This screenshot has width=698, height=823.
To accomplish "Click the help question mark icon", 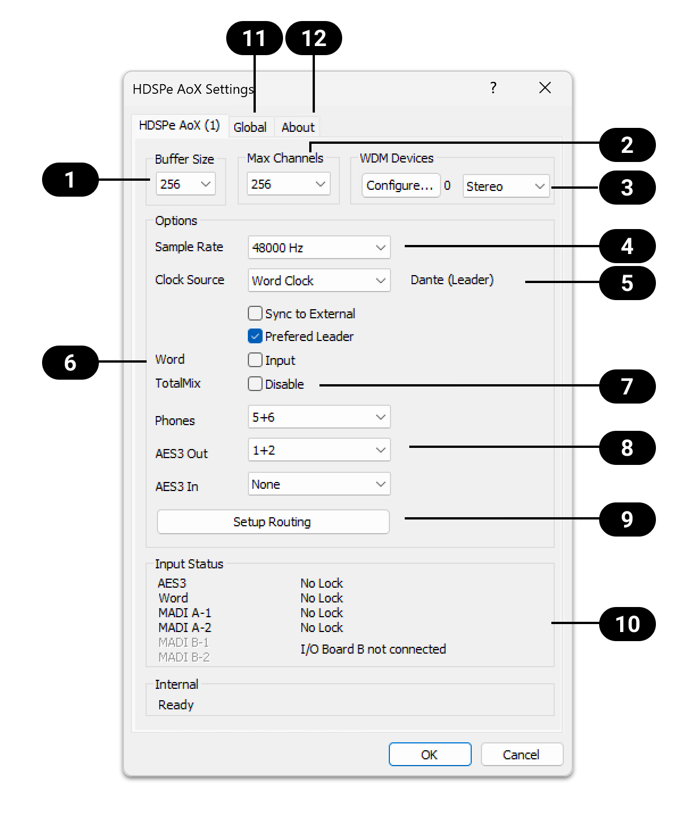I will pos(493,88).
